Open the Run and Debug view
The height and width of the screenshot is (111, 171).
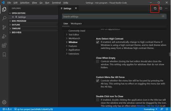click(4, 36)
